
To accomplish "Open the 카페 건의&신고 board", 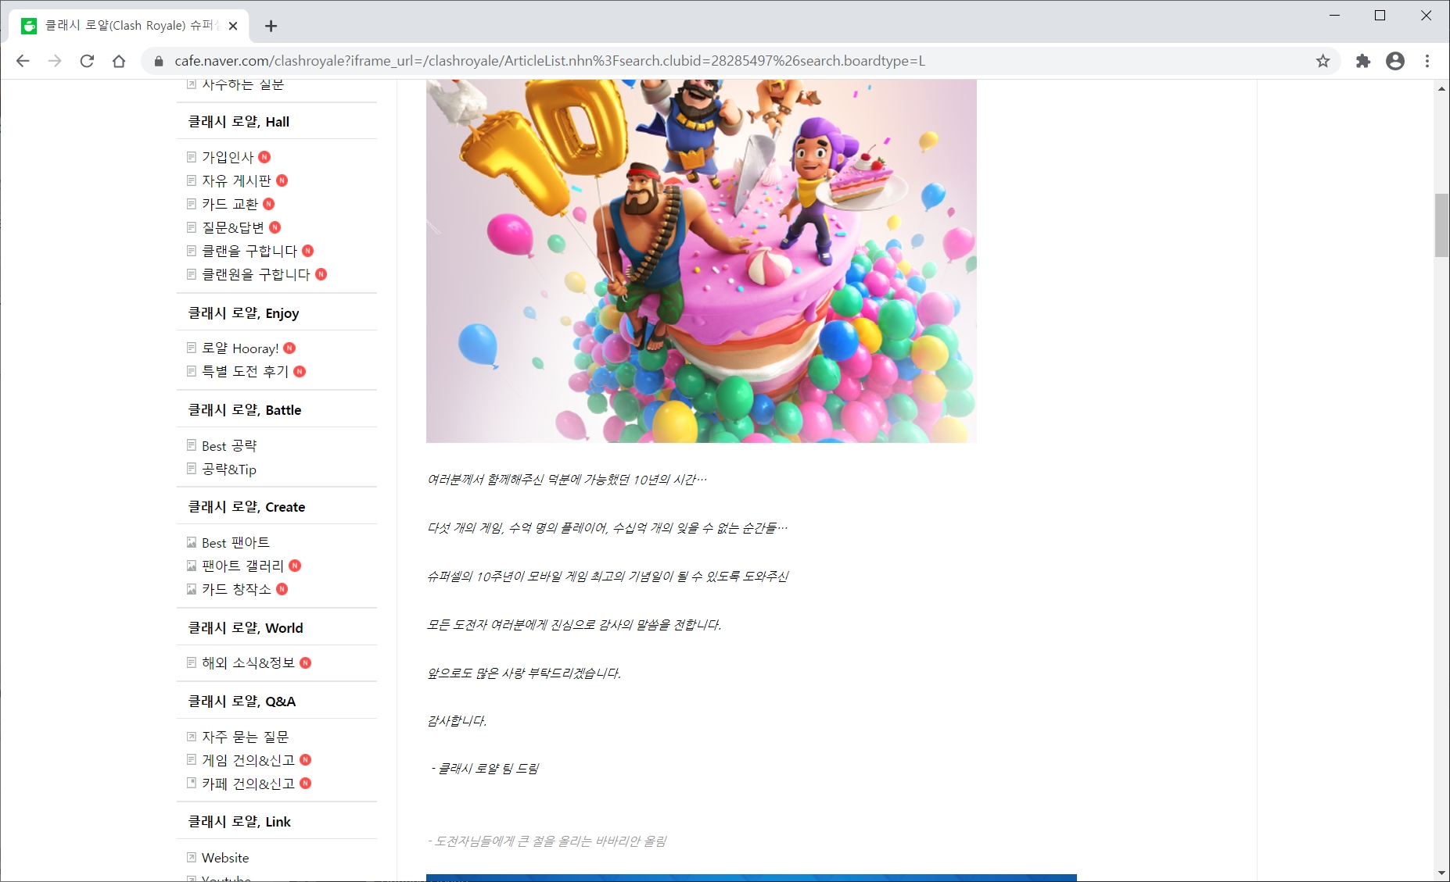I will [248, 784].
